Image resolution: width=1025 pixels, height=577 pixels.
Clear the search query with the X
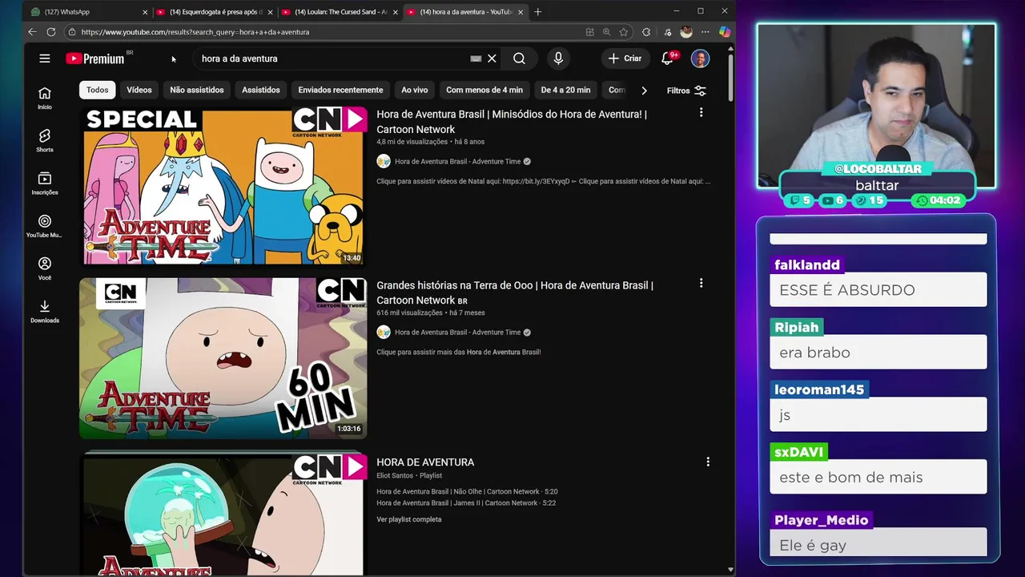492,59
